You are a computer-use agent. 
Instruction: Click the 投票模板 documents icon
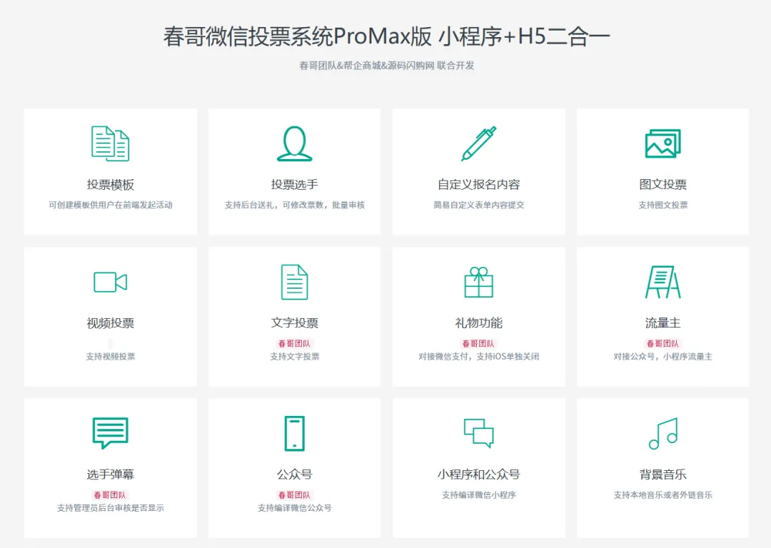110,143
